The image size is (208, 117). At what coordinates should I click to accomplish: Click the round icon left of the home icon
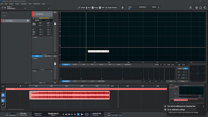pyautogui.click(x=196, y=8)
